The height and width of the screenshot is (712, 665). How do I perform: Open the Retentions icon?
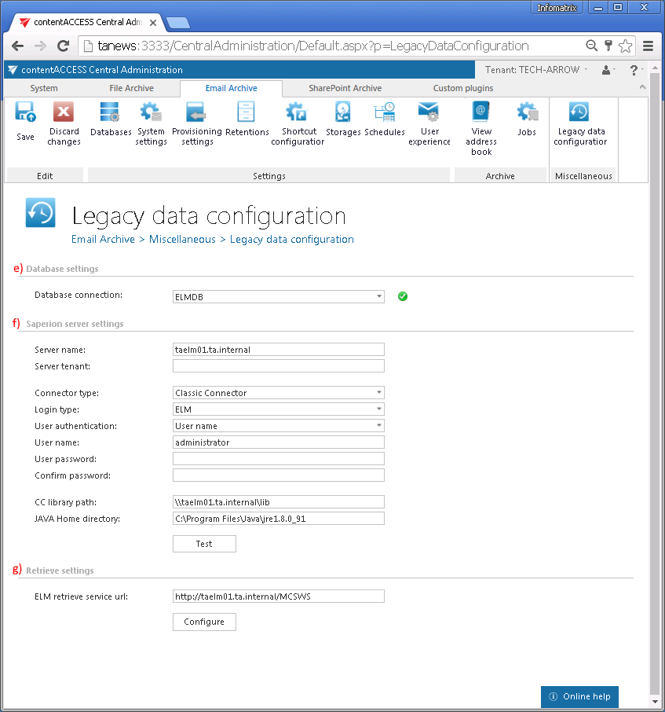[247, 112]
